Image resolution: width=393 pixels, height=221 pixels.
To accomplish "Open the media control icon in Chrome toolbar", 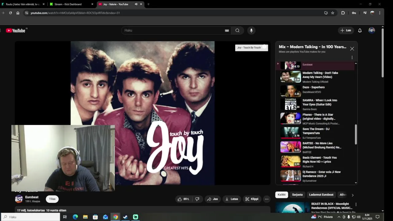I will click(x=365, y=13).
